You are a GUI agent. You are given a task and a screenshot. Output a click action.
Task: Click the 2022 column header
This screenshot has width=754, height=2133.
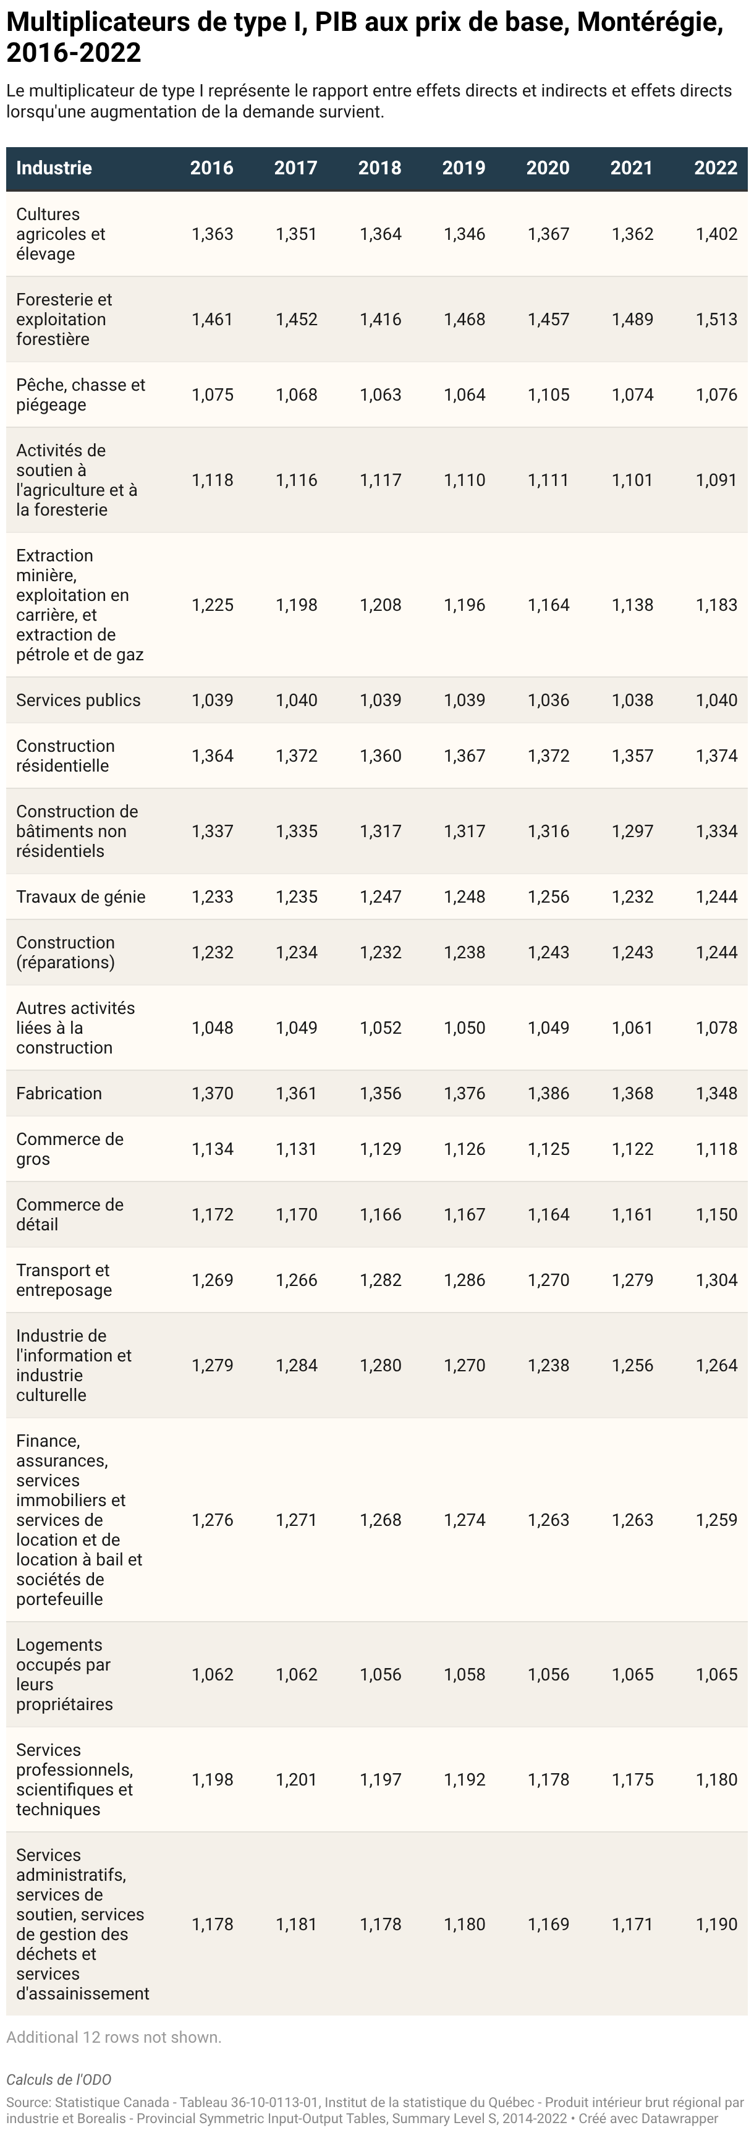pyautogui.click(x=716, y=168)
